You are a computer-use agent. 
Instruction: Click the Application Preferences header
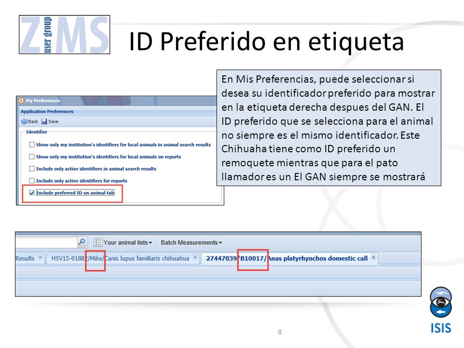point(47,112)
